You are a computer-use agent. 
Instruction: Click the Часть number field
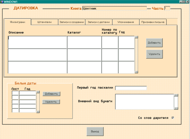point(167,8)
